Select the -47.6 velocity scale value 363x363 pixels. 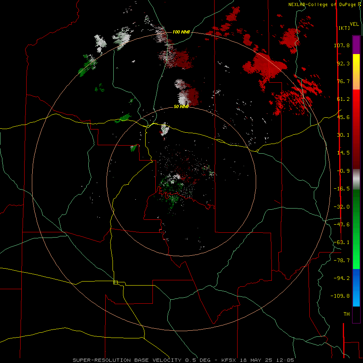pos(342,225)
